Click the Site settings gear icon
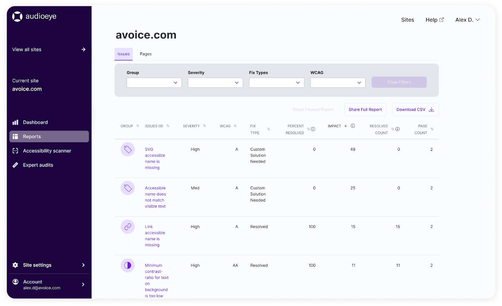This screenshot has width=502, height=306. click(15, 265)
